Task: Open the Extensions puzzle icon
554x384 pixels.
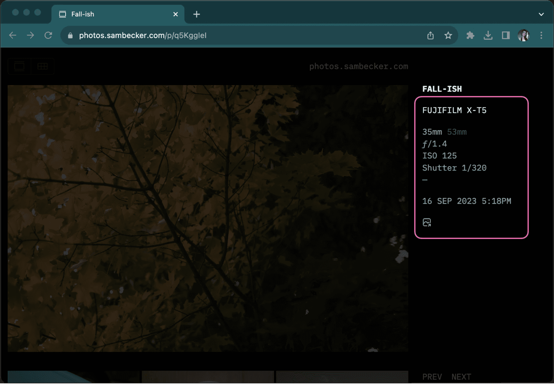Action: tap(470, 35)
